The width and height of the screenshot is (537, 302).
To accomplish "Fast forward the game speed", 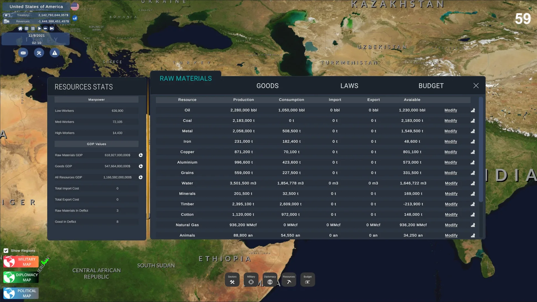I will pyautogui.click(x=45, y=29).
